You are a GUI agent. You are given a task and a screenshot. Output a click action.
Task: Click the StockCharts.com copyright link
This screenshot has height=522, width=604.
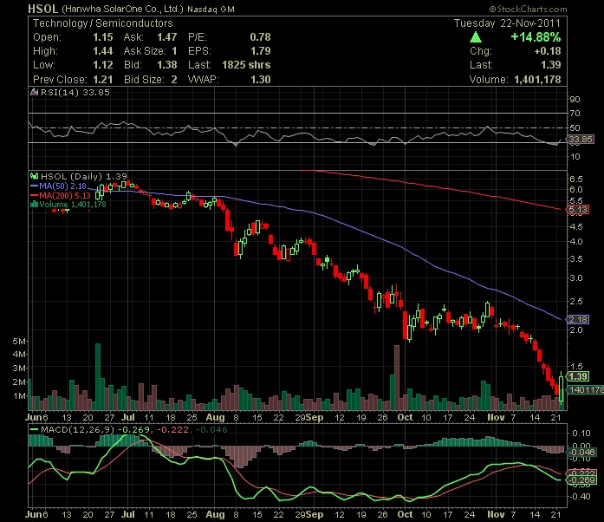pos(528,9)
